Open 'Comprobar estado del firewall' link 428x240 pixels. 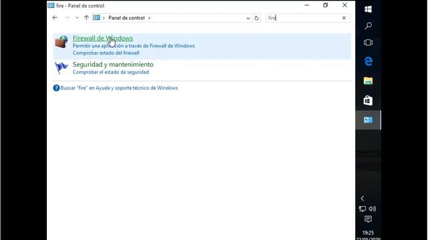106,53
